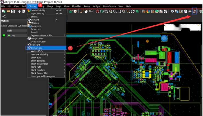Click the share icon above Options panel
This screenshot has height=116, width=203.
(4, 16)
